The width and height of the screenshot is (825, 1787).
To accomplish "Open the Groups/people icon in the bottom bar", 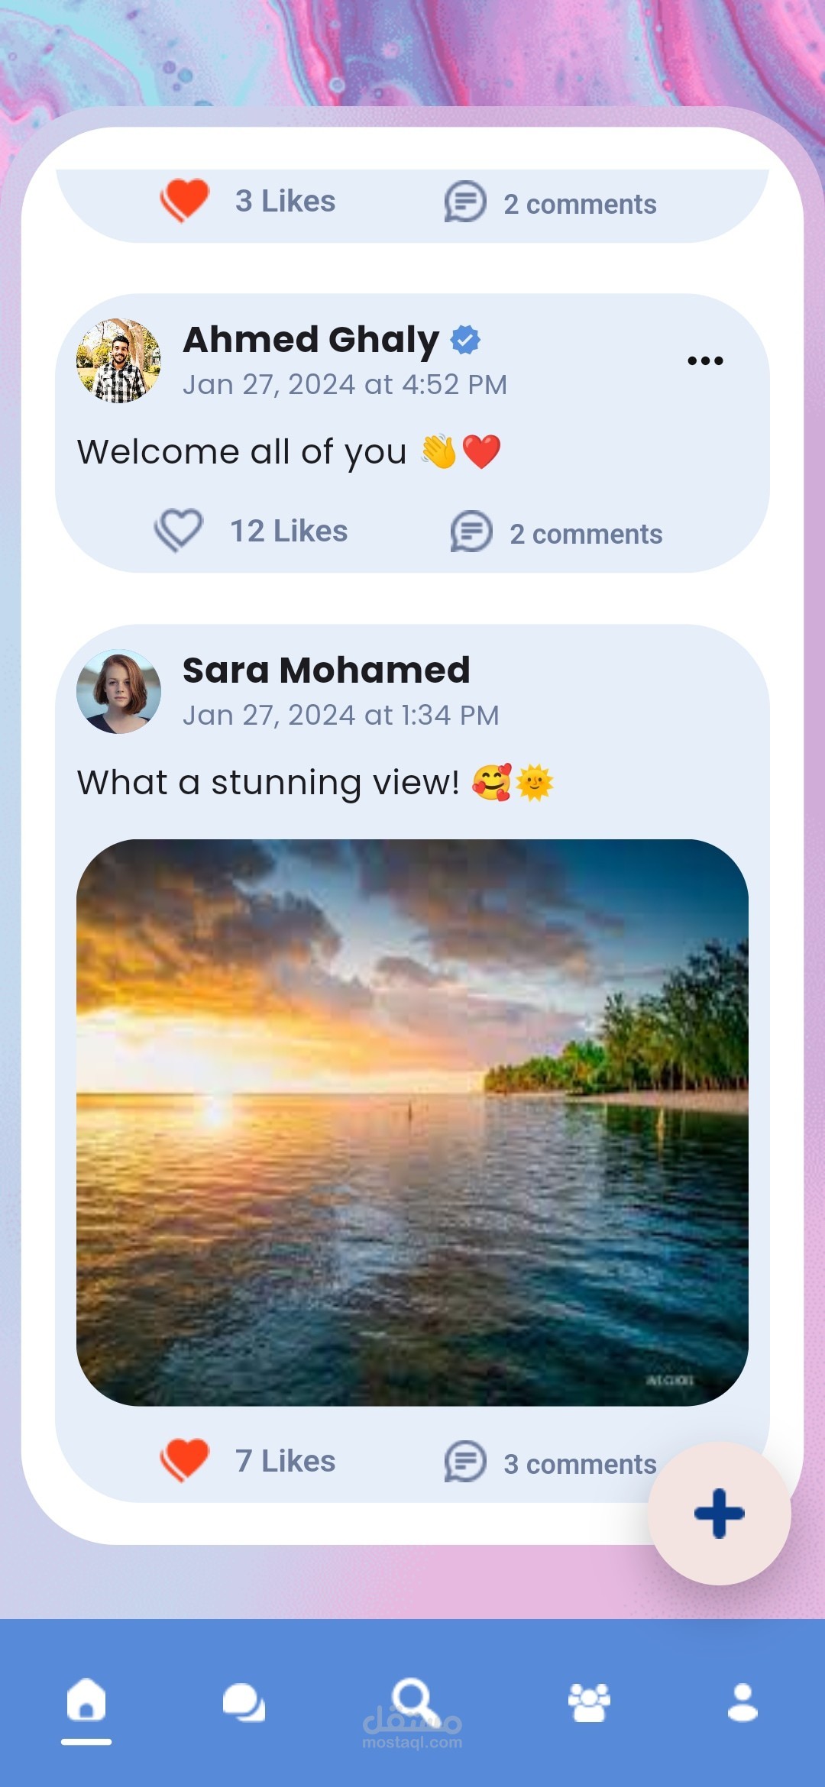I will point(589,1701).
